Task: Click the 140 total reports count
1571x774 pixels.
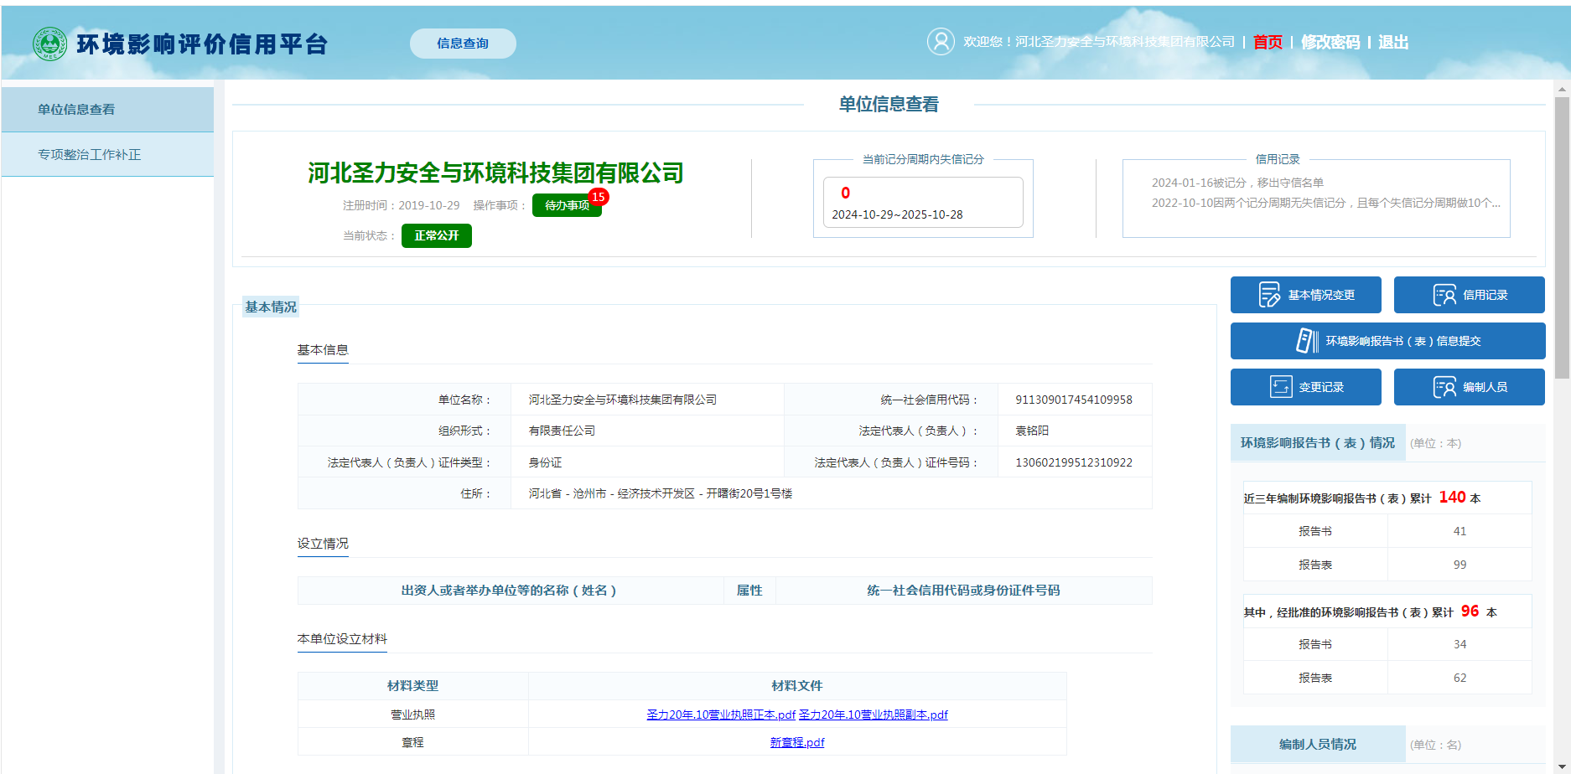Action: tap(1452, 497)
